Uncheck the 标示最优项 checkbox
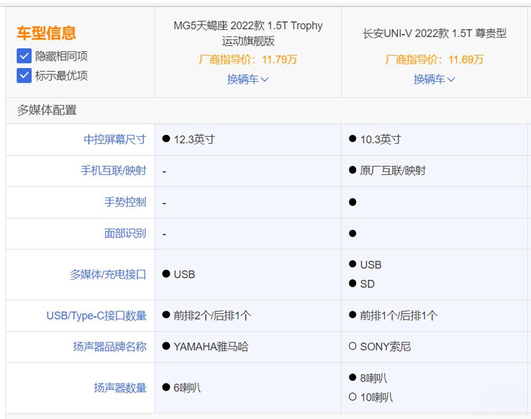The width and height of the screenshot is (531, 419). coord(24,75)
